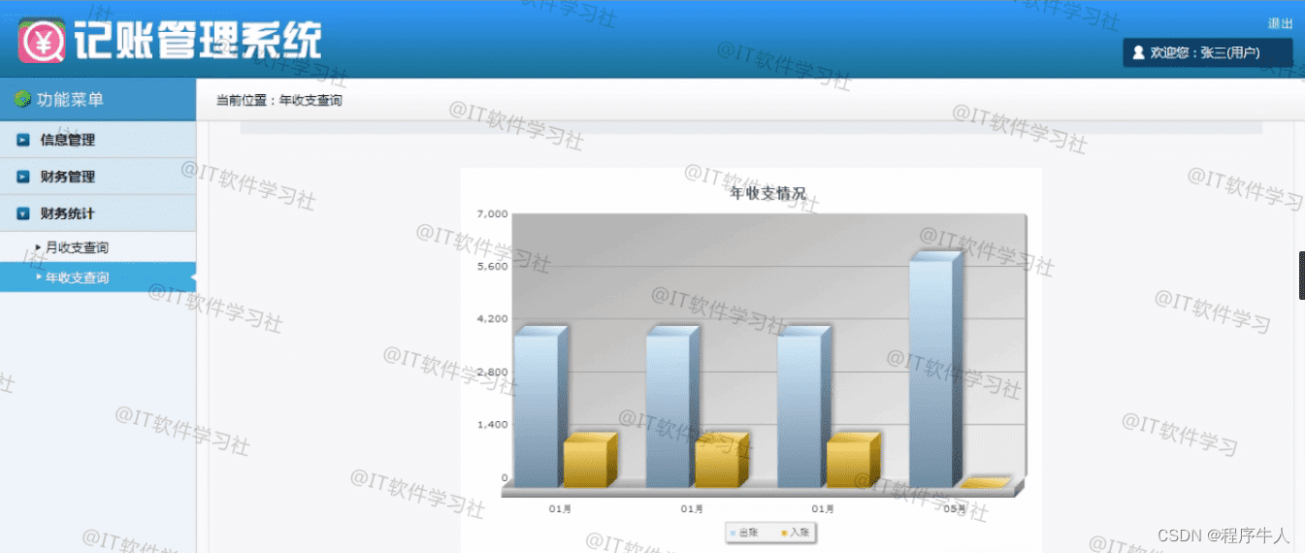The width and height of the screenshot is (1305, 553).
Task: Click the pink yen logo icon
Action: click(x=42, y=41)
